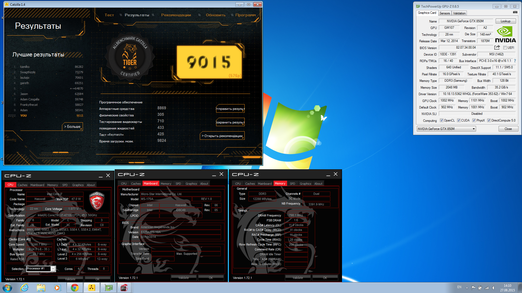Click the Сохранить результат button
522x293 pixels.
point(230,122)
